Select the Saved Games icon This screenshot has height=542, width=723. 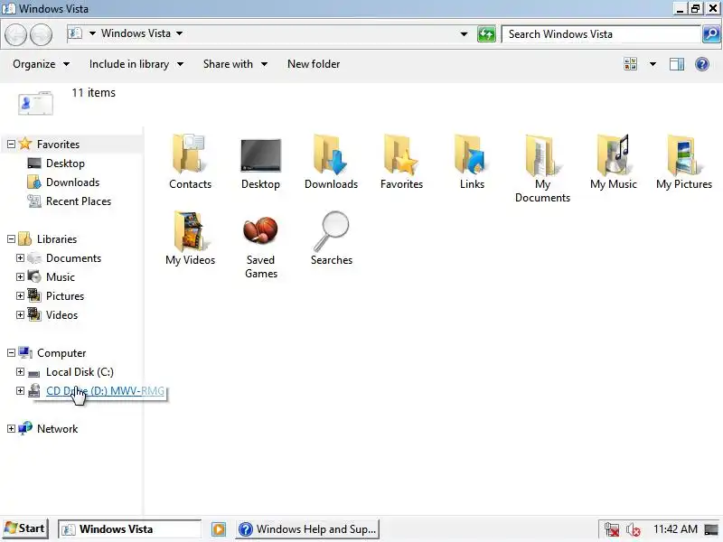pos(260,230)
